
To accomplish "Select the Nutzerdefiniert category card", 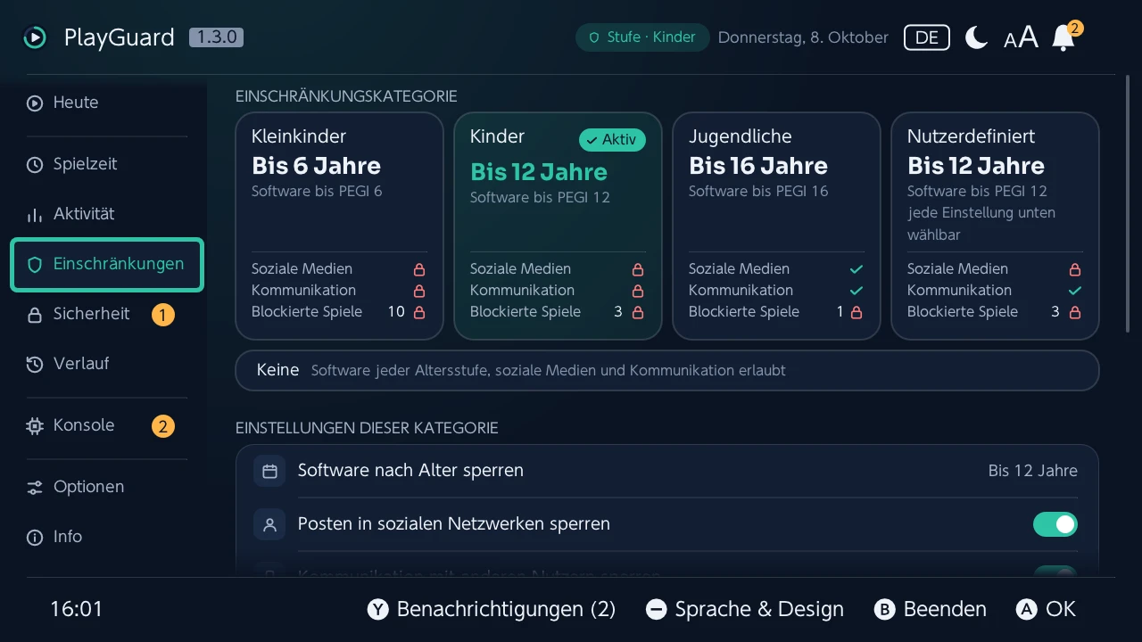I will pos(996,226).
